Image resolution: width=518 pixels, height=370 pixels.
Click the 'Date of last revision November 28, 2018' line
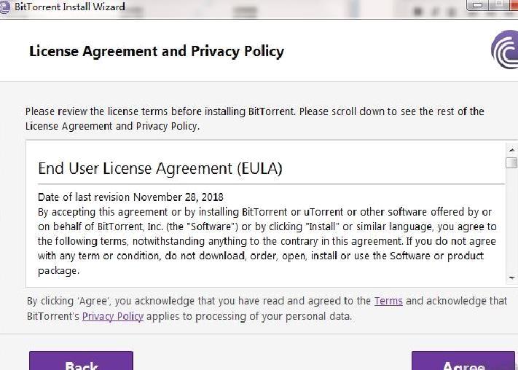point(130,197)
